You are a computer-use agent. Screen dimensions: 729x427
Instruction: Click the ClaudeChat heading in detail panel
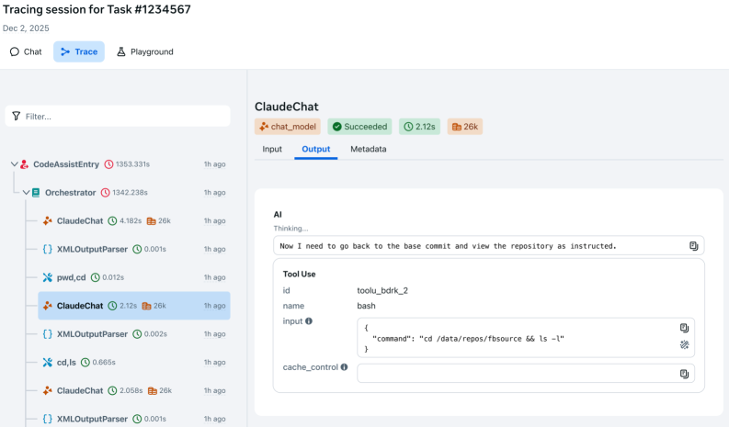(287, 107)
